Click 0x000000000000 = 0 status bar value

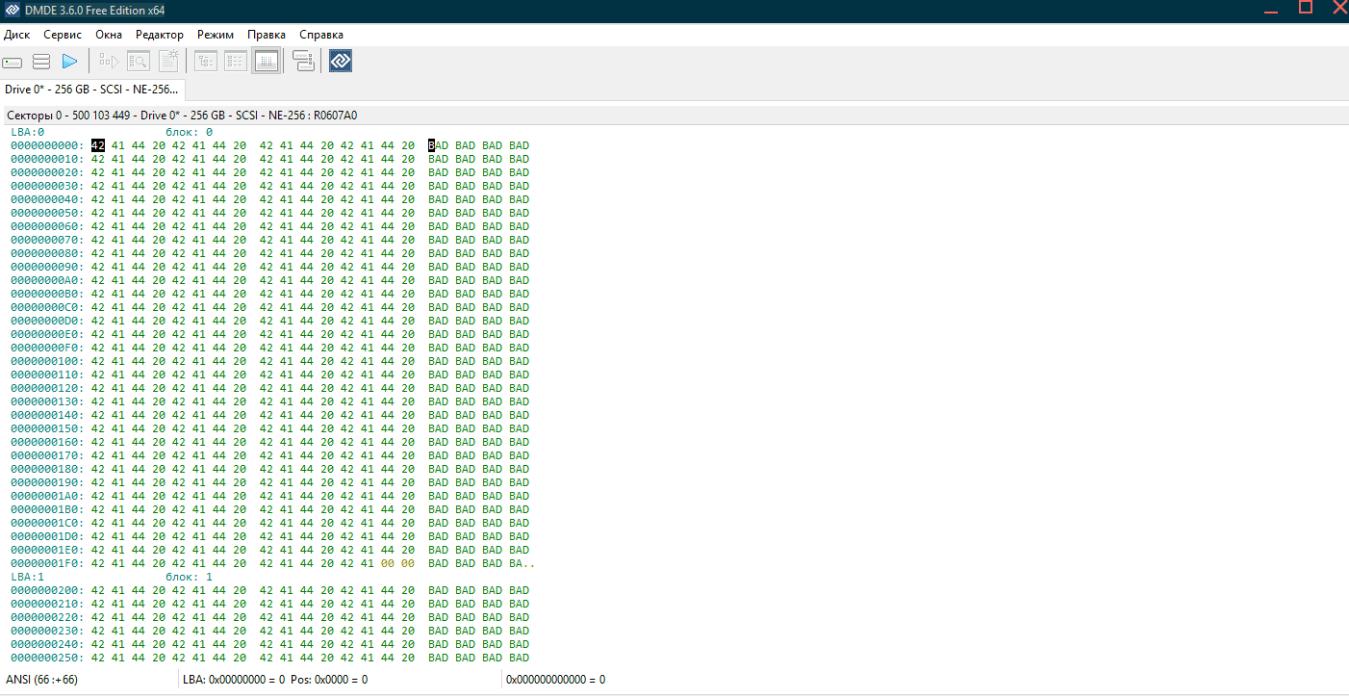pos(555,680)
